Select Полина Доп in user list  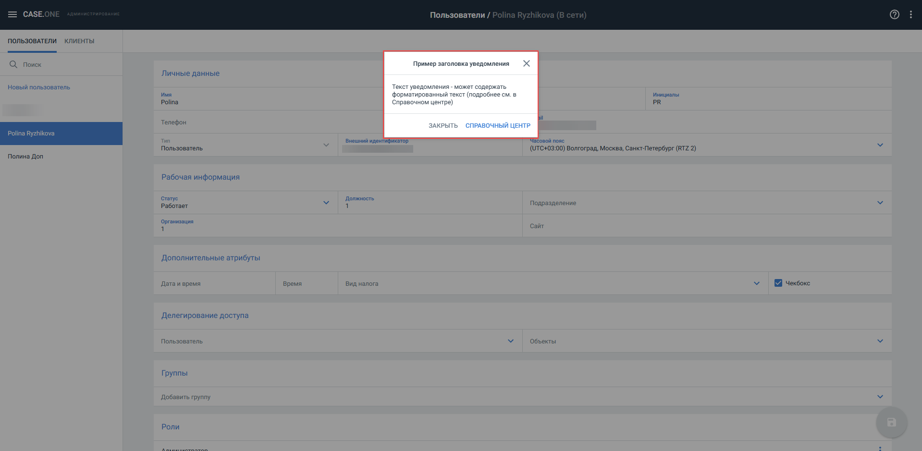(61, 157)
